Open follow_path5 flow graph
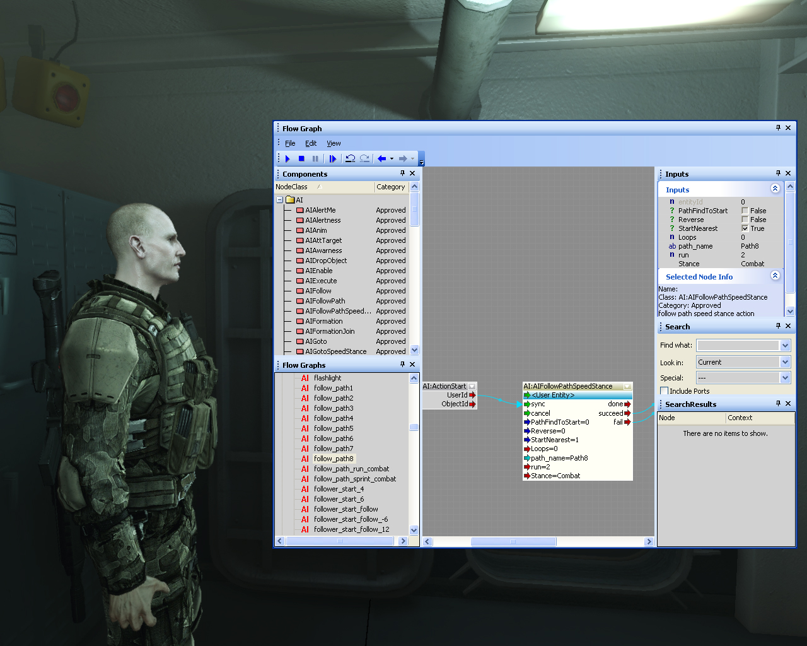Image resolution: width=807 pixels, height=646 pixels. pyautogui.click(x=334, y=428)
